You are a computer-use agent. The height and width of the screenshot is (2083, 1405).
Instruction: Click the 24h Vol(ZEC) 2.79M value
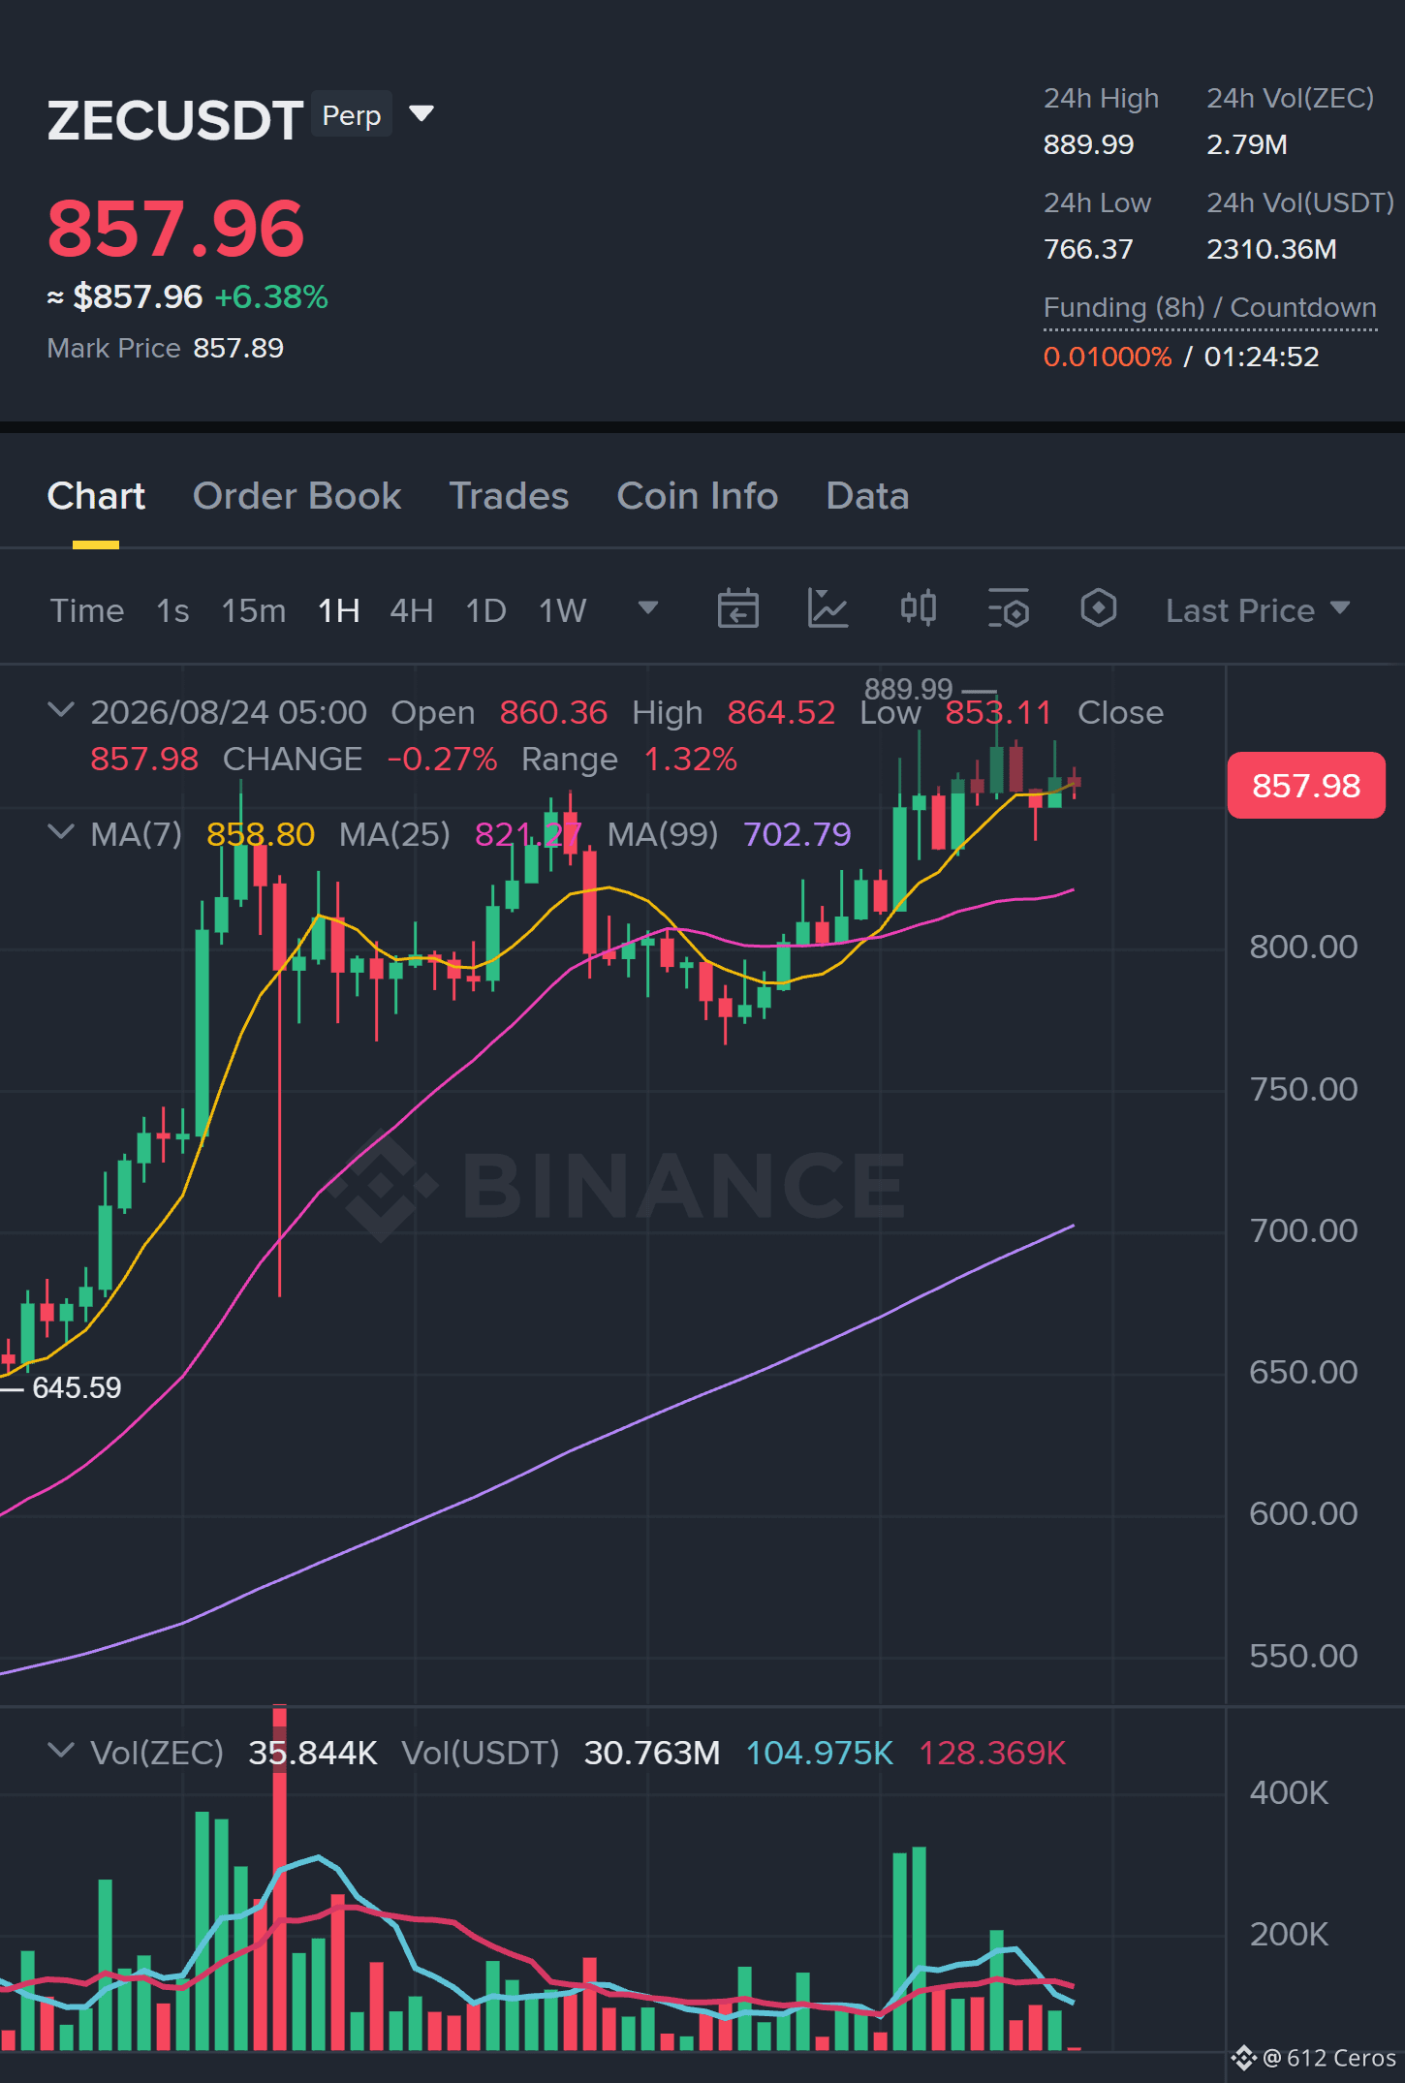click(1247, 144)
